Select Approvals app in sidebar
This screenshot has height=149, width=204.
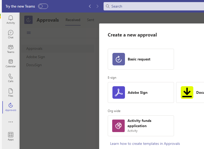click(x=11, y=107)
